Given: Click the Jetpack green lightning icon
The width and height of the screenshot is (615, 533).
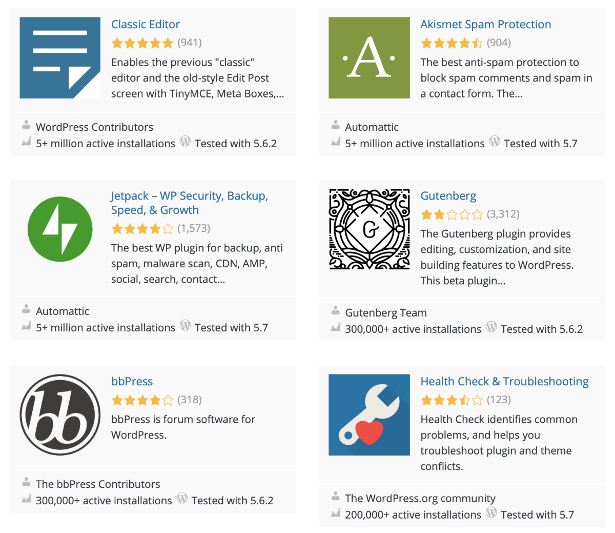Looking at the screenshot, I should coord(60,229).
